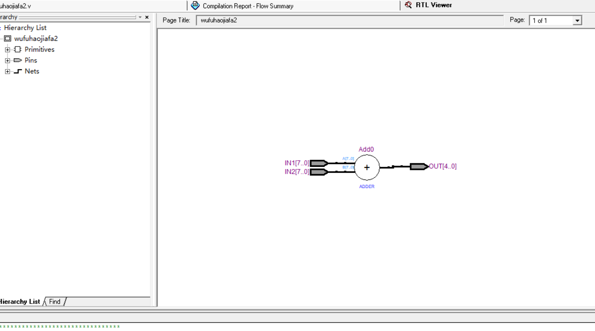Expand the Pins tree node
The image size is (595, 331).
tap(7, 60)
